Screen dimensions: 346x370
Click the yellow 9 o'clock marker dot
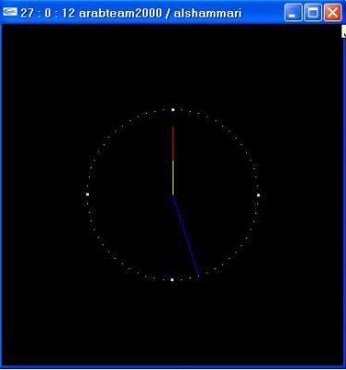pyautogui.click(x=88, y=194)
